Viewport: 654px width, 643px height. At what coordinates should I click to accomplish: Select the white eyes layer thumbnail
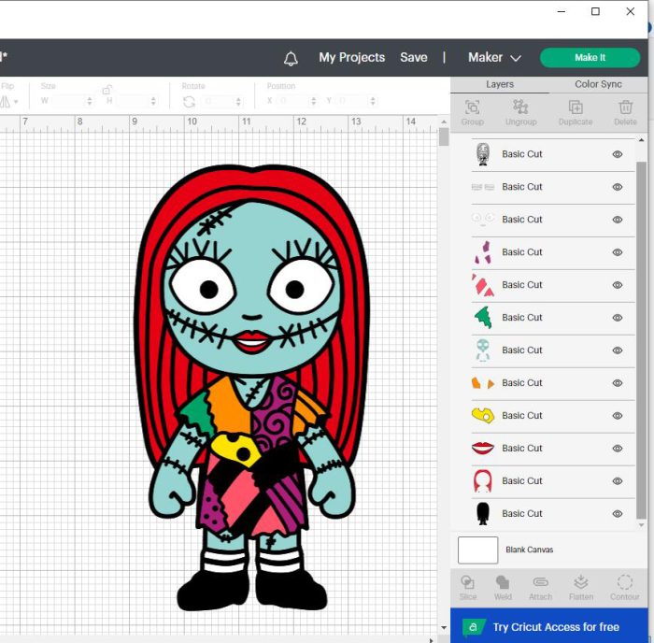(483, 219)
